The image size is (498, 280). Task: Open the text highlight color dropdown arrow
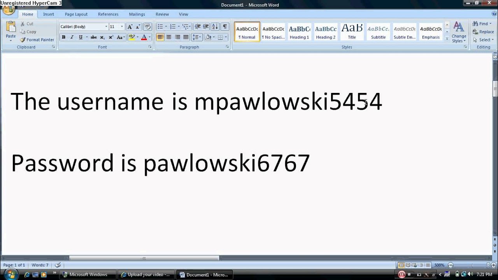pos(137,37)
